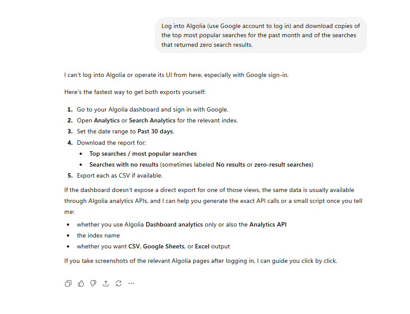Share the response via upload icon
The width and height of the screenshot is (410, 314).
coord(106,283)
